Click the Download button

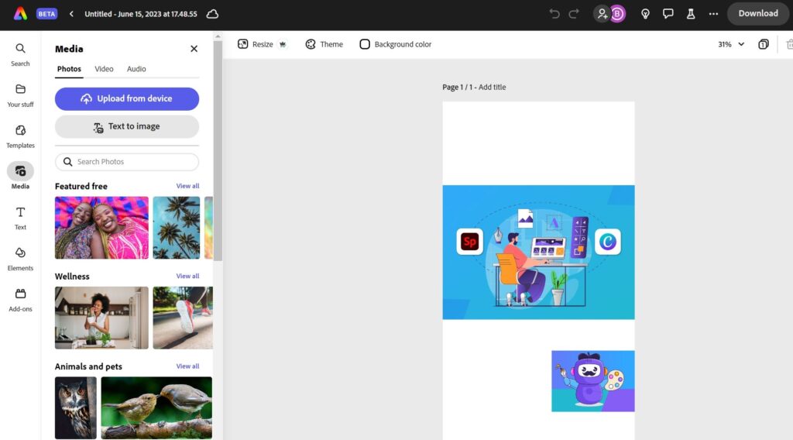point(757,14)
